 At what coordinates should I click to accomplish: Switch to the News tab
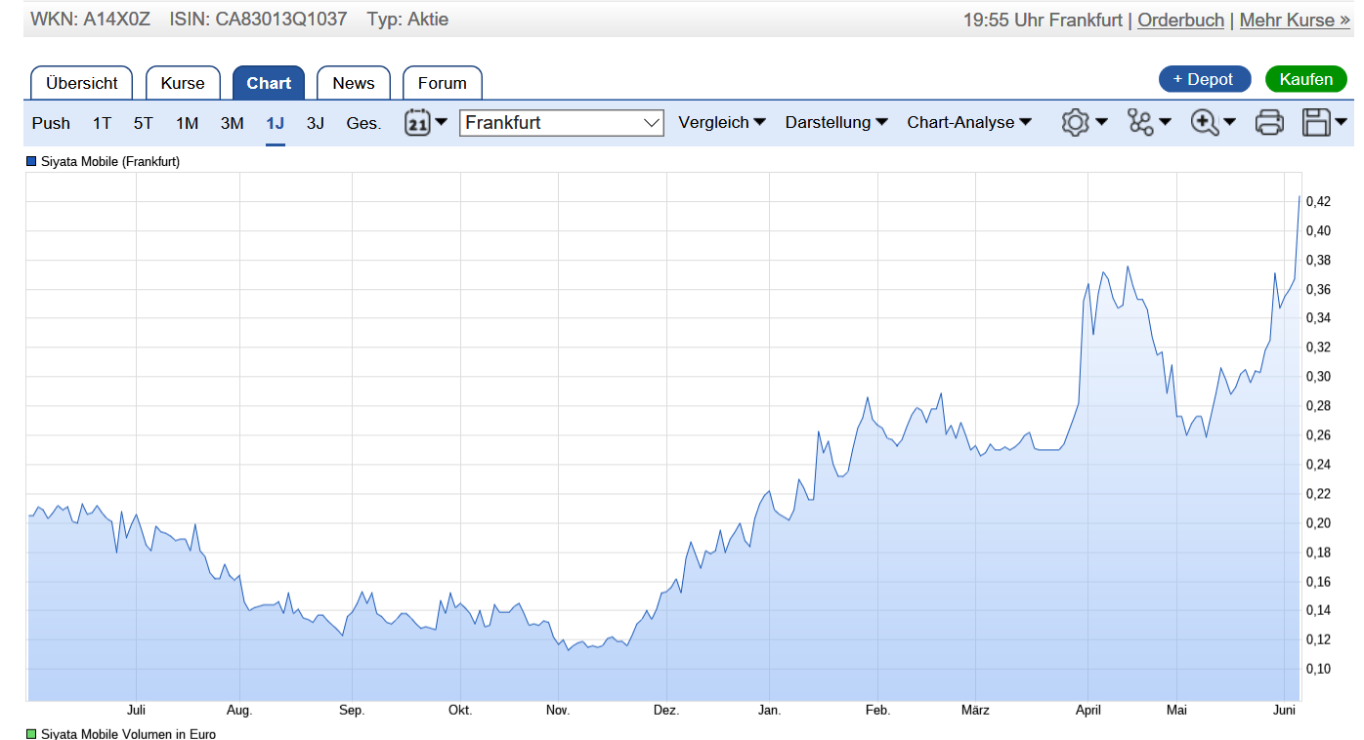point(353,83)
